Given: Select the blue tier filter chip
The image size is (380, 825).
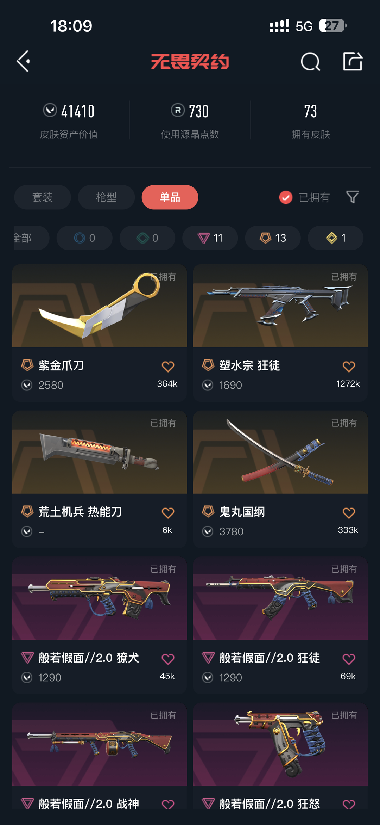Looking at the screenshot, I should point(84,238).
